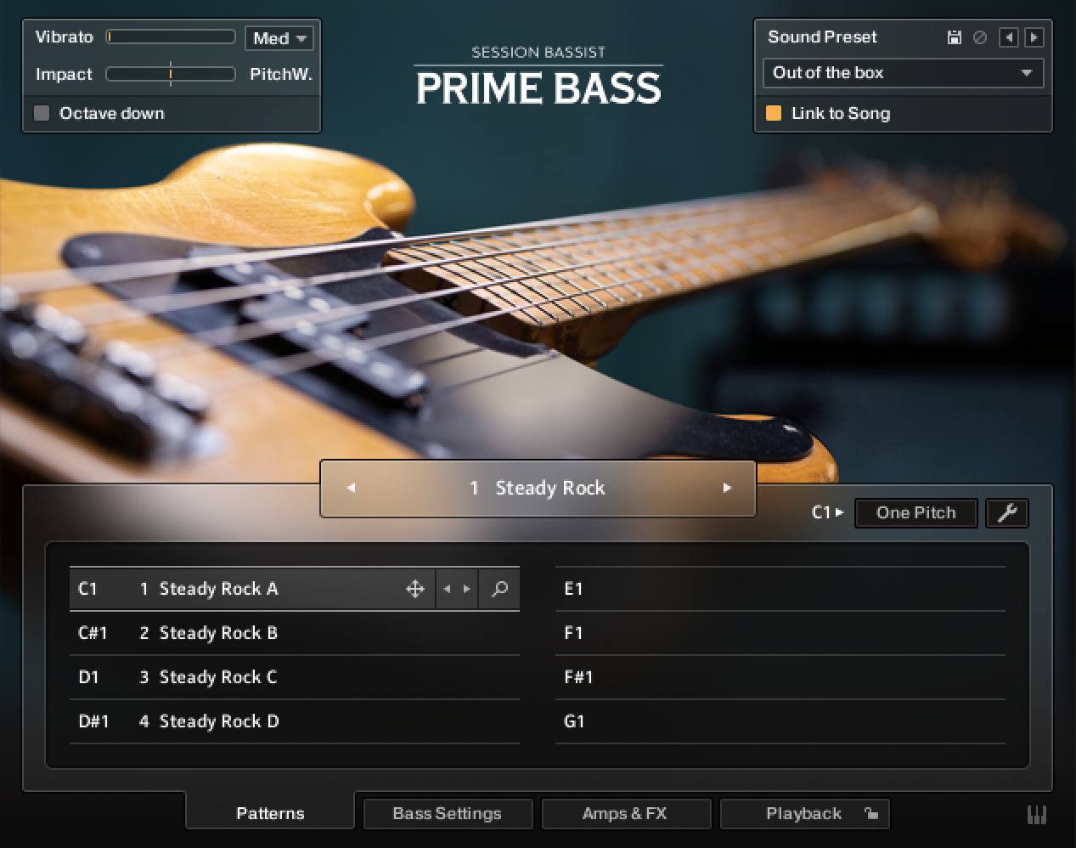Screen dimensions: 1076x848
Task: Load previous Sound Preset with left arrow
Action: [1009, 37]
